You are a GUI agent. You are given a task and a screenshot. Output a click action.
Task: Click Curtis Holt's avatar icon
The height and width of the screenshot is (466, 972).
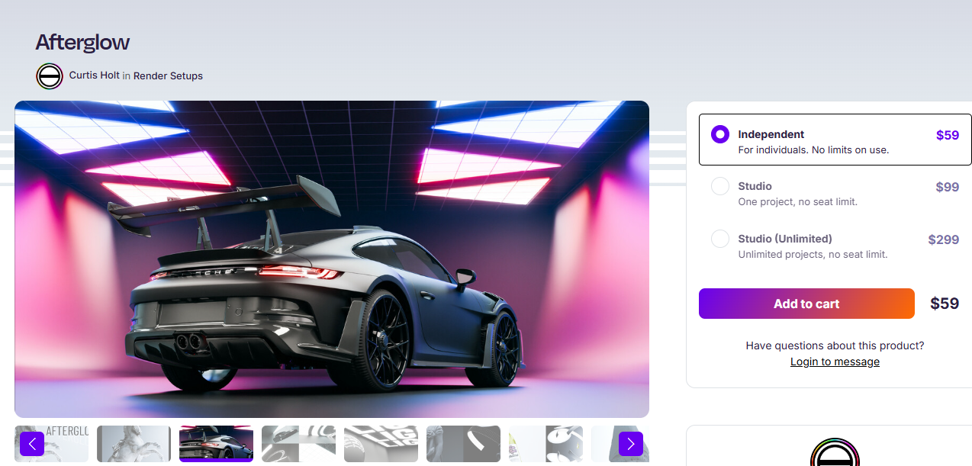click(x=50, y=76)
